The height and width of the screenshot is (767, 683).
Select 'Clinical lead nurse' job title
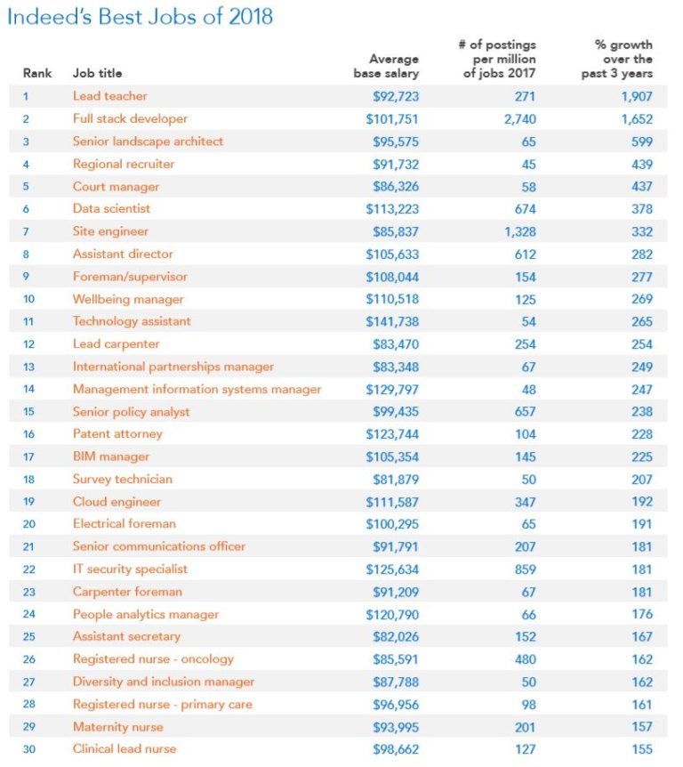point(125,749)
